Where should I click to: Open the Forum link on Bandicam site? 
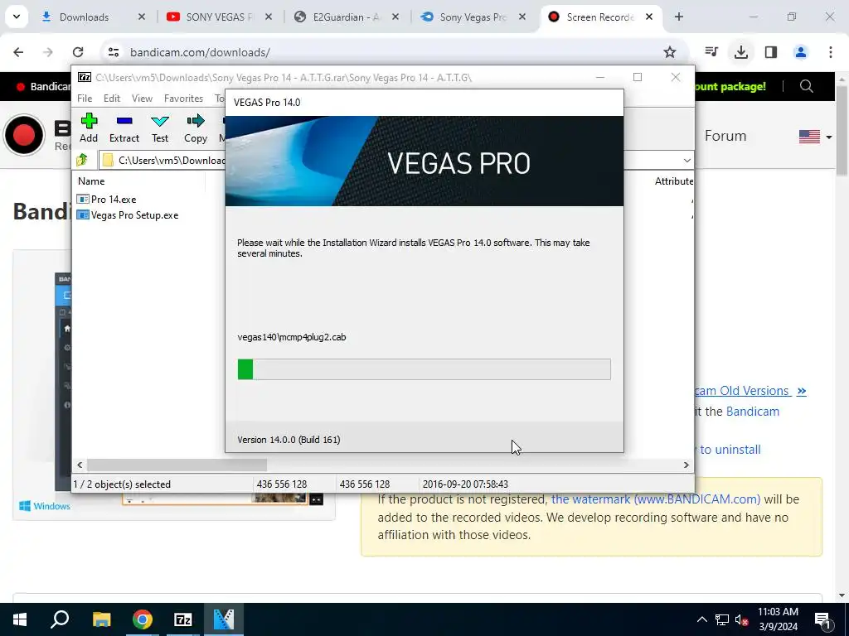point(725,136)
